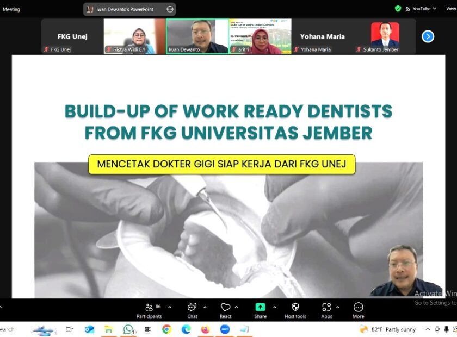
Task: Open the Participants panel icon
Action: pyautogui.click(x=149, y=307)
